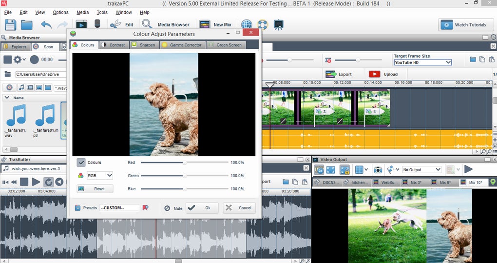Click the disc filter icon in Media Browser
Viewport: 497px width, 263px height.
(x=10, y=87)
